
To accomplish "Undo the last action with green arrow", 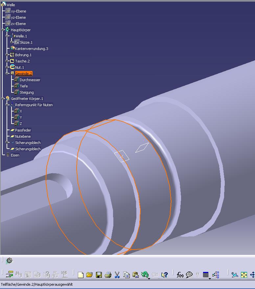I will [x=145, y=275].
